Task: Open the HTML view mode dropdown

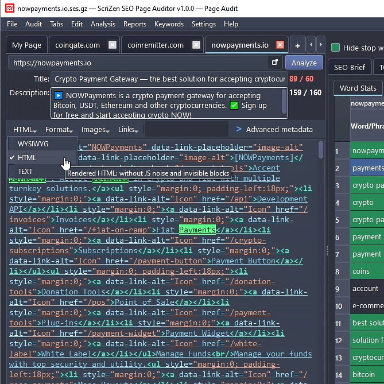Action: tap(25, 130)
